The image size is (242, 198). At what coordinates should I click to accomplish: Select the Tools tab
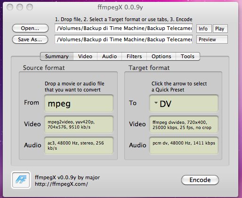[x=188, y=56]
